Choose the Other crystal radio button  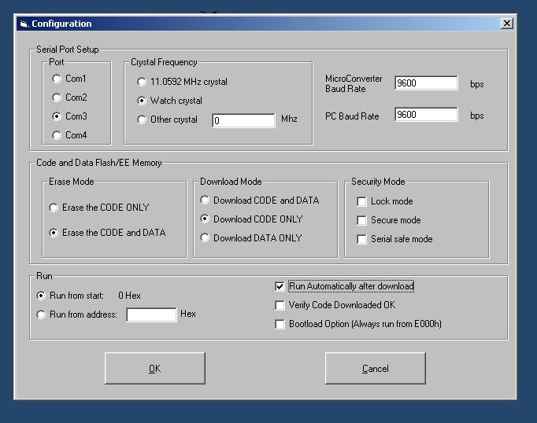click(x=142, y=120)
